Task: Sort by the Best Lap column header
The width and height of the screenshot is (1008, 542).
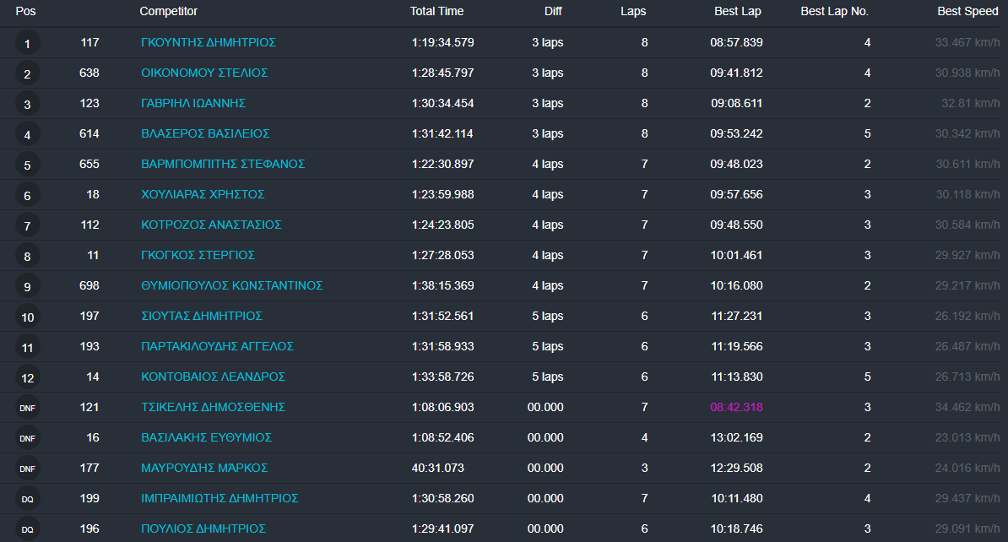Action: [739, 12]
